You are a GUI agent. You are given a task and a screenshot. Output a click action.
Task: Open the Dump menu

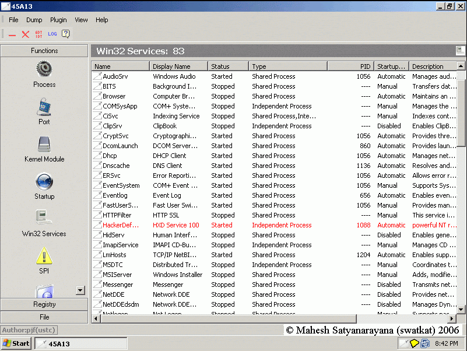pyautogui.click(x=34, y=20)
